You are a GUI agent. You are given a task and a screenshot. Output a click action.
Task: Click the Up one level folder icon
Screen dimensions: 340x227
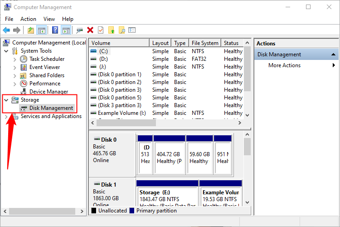click(30, 30)
